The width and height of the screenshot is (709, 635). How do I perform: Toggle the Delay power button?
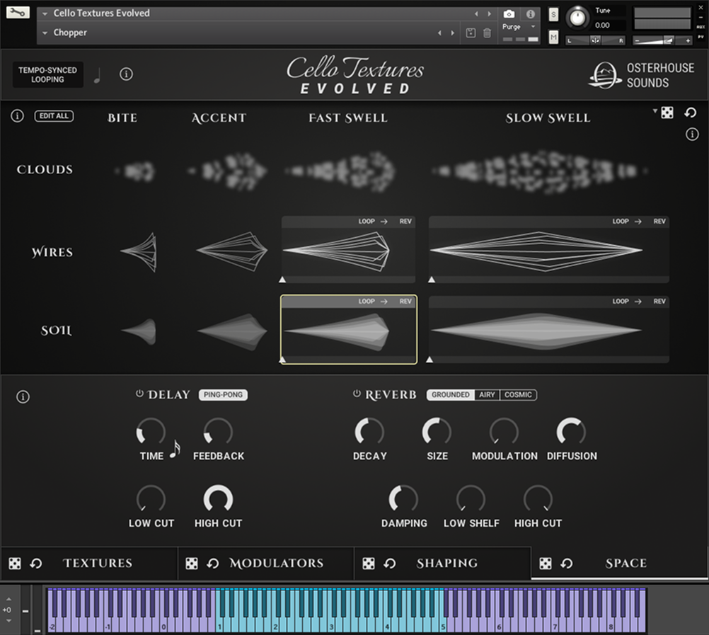tap(139, 394)
